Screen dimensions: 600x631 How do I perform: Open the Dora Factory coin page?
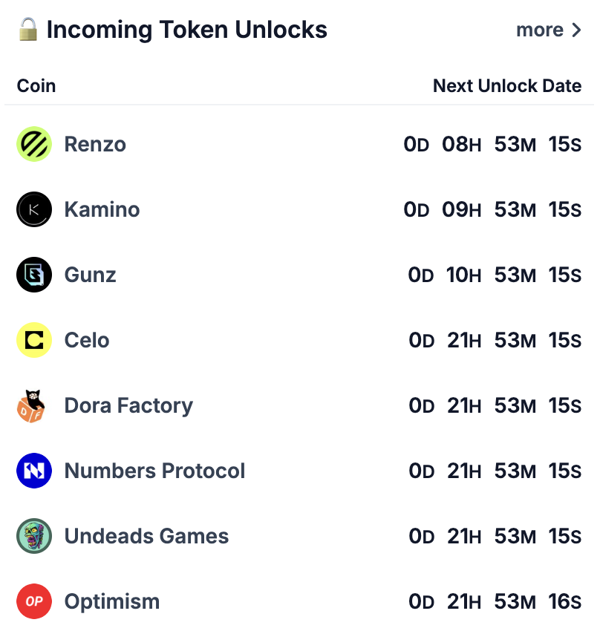point(128,405)
